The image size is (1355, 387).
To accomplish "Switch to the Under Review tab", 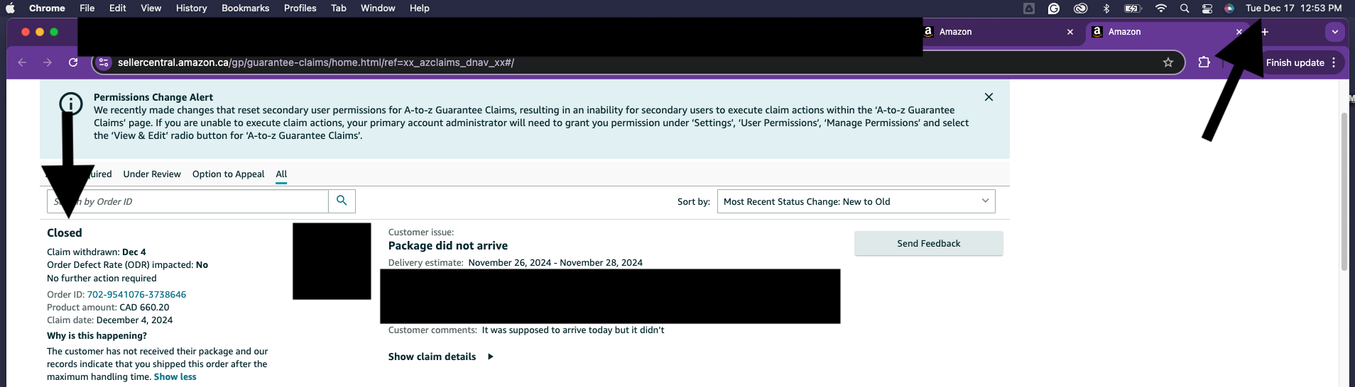I will [152, 174].
